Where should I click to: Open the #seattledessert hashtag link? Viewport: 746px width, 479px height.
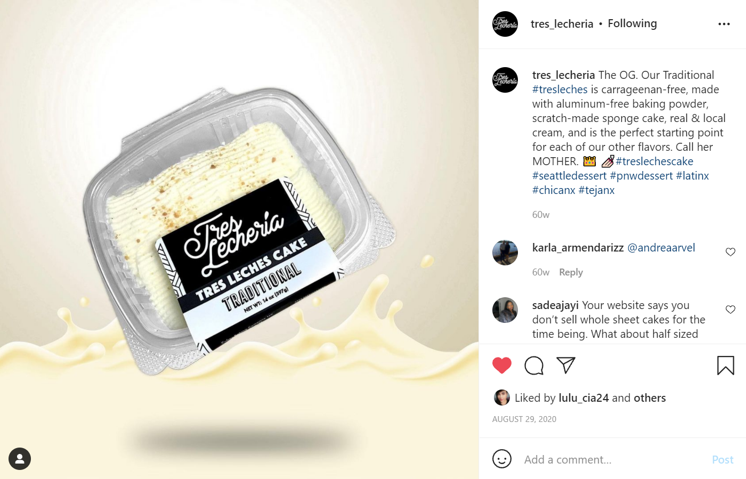pyautogui.click(x=569, y=176)
